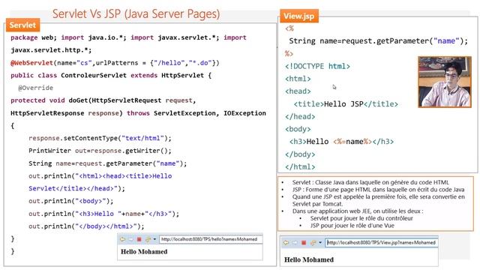Click the 'protected void doGet(HttpServletRequest request,' line
Screen dimensions: 480x270
tap(103, 100)
